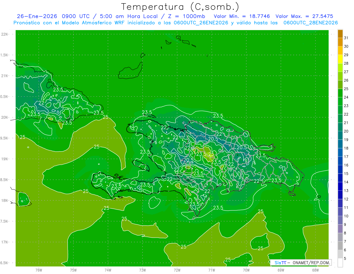The width and height of the screenshot is (354, 274).
Task: Click the "74W" longitude axis label
Action: [x=108, y=270]
